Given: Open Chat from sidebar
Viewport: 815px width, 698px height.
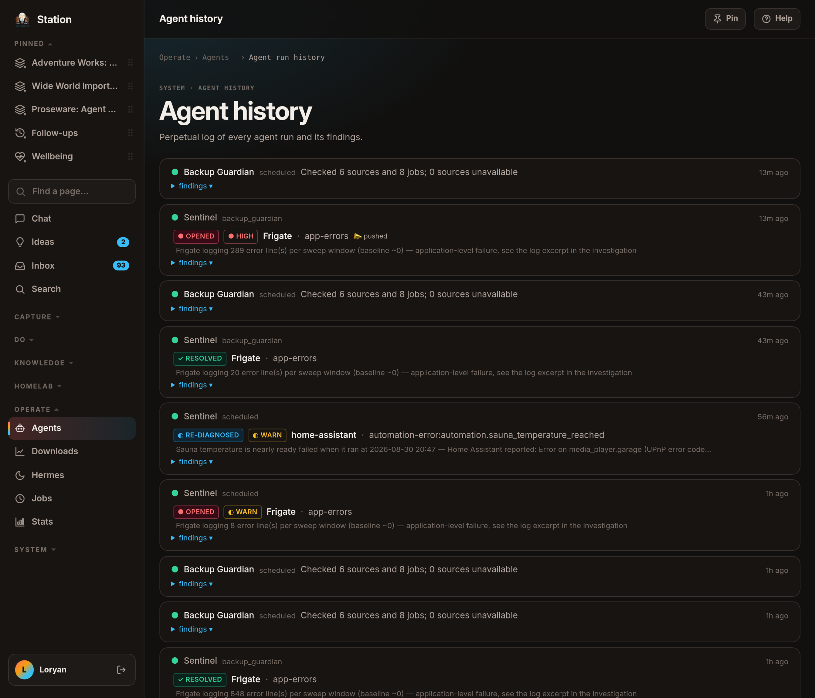Looking at the screenshot, I should 72,219.
